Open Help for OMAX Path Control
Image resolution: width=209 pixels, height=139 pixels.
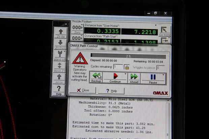point(112,91)
